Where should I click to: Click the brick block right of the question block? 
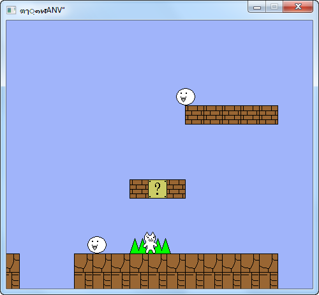pyautogui.click(x=176, y=189)
